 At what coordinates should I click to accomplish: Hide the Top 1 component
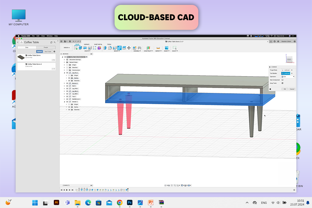[67, 97]
